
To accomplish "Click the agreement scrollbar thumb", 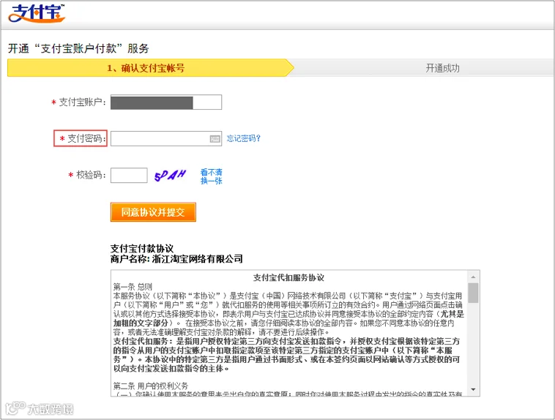I will pos(473,293).
